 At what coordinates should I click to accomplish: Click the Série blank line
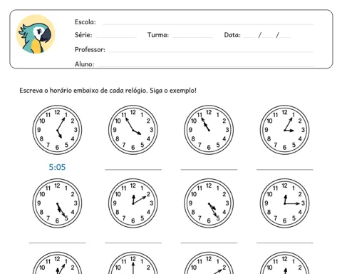116,37
